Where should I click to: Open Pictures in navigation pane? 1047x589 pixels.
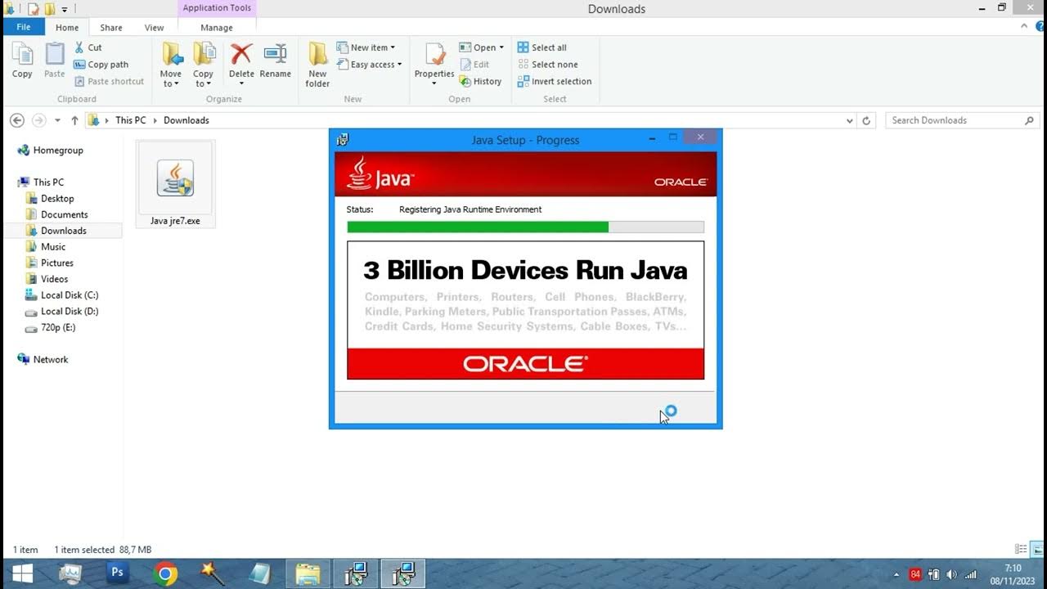click(x=50, y=263)
